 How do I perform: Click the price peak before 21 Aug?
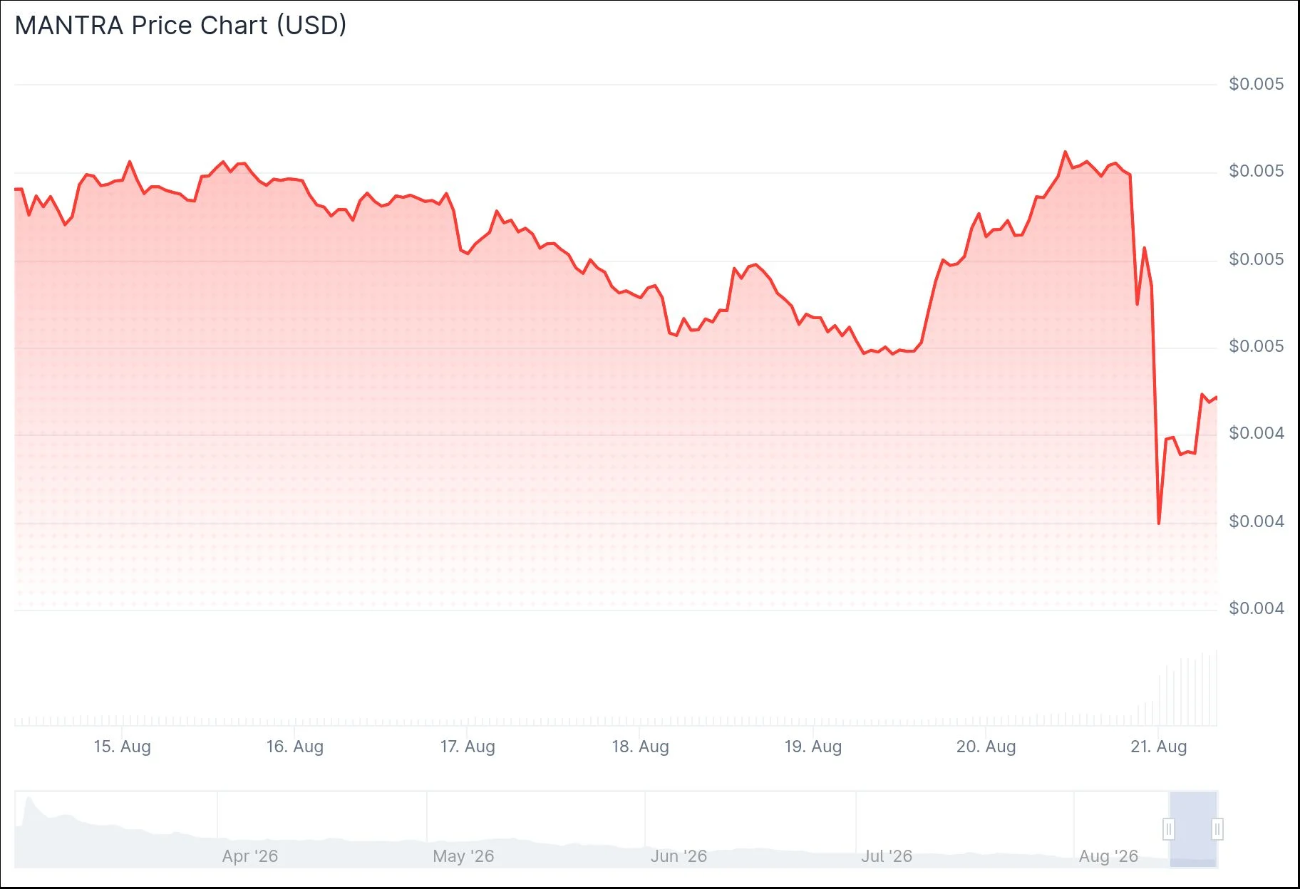click(x=1066, y=152)
